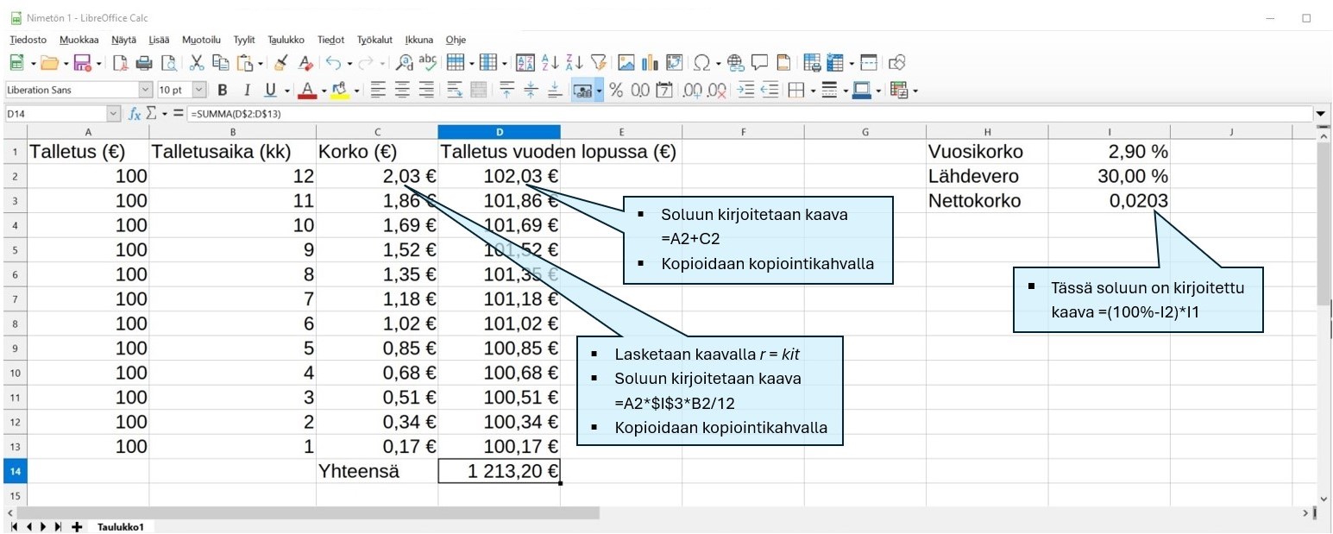The image size is (1333, 534).
Task: Open the Muotoilu menu
Action: click(x=201, y=40)
